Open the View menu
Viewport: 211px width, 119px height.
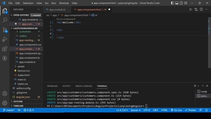[x=39, y=3]
